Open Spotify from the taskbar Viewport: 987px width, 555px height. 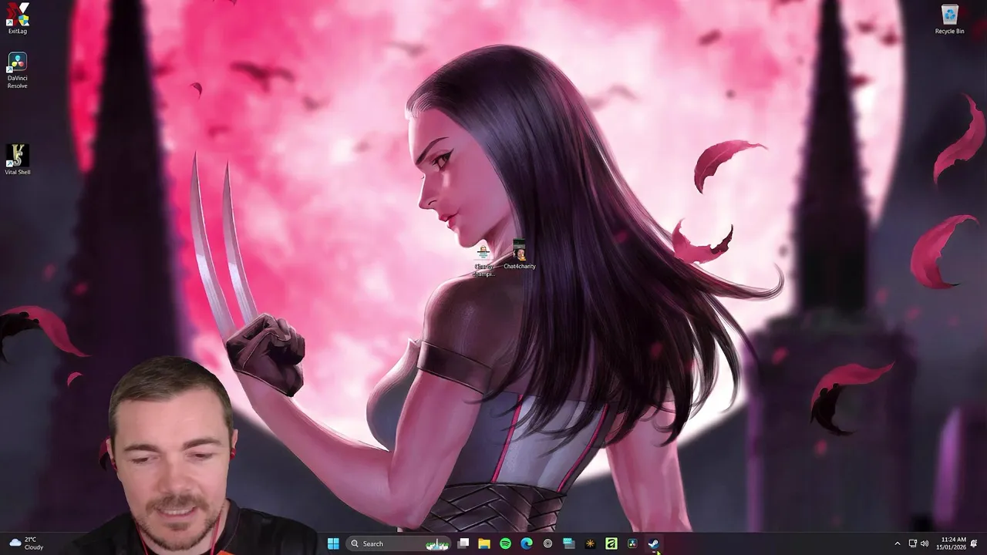[505, 543]
